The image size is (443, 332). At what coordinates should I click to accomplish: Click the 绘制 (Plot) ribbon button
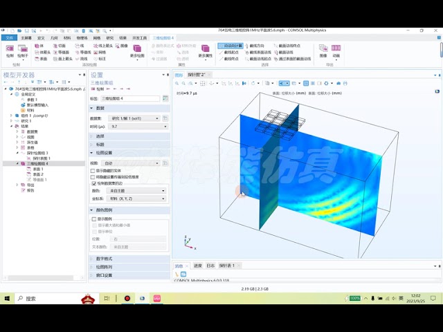(10, 50)
